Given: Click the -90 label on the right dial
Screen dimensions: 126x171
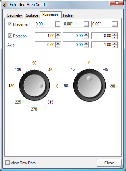Looking at the screenshot, I should click(112, 86).
